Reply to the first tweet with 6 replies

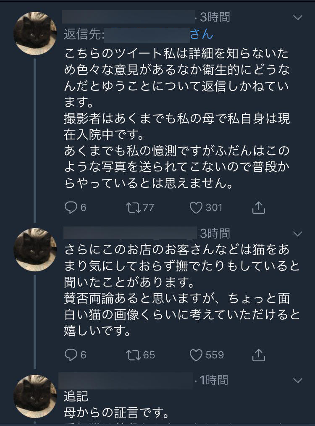71,207
